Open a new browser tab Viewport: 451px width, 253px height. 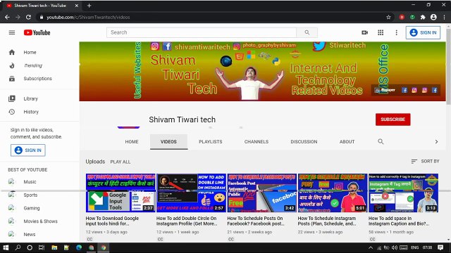[x=89, y=6]
